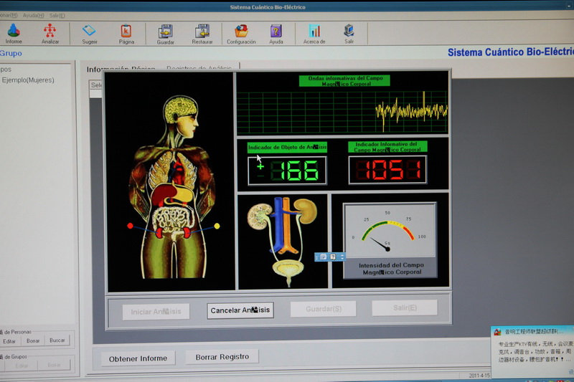Click the Salir exit icon
Screen dimensions: 574x382
click(349, 33)
